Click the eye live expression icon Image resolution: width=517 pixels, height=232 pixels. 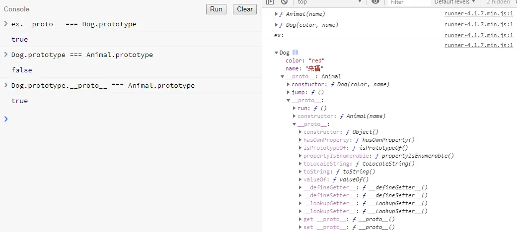(375, 1)
